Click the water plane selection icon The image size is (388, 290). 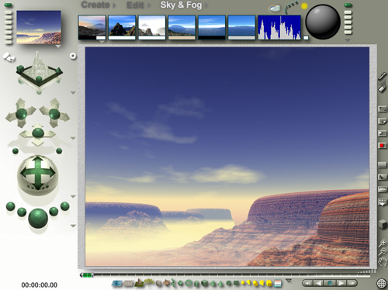point(117,284)
